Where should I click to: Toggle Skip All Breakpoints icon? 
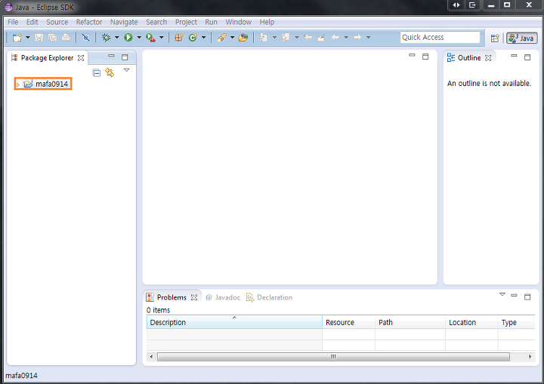click(x=85, y=38)
